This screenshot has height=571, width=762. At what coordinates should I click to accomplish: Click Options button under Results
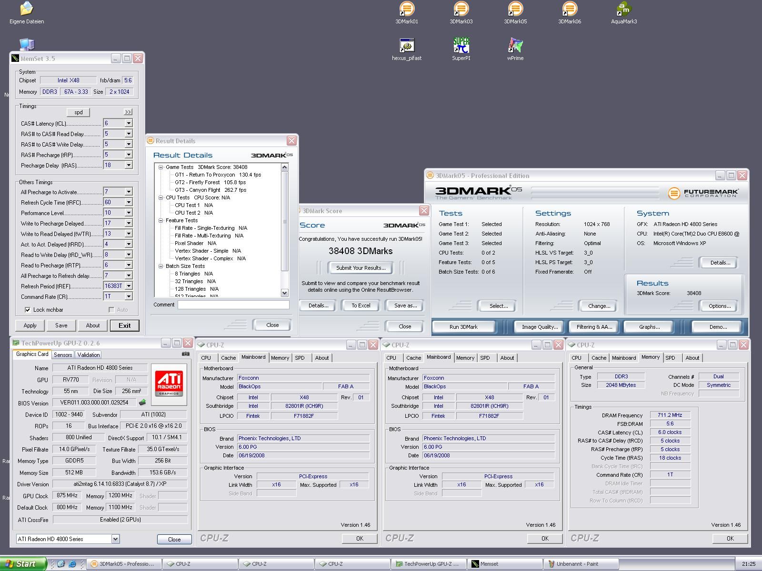pos(720,306)
